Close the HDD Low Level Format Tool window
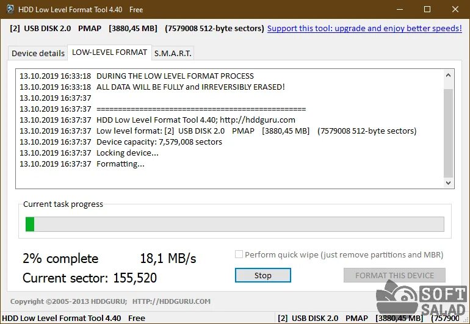 pos(455,9)
